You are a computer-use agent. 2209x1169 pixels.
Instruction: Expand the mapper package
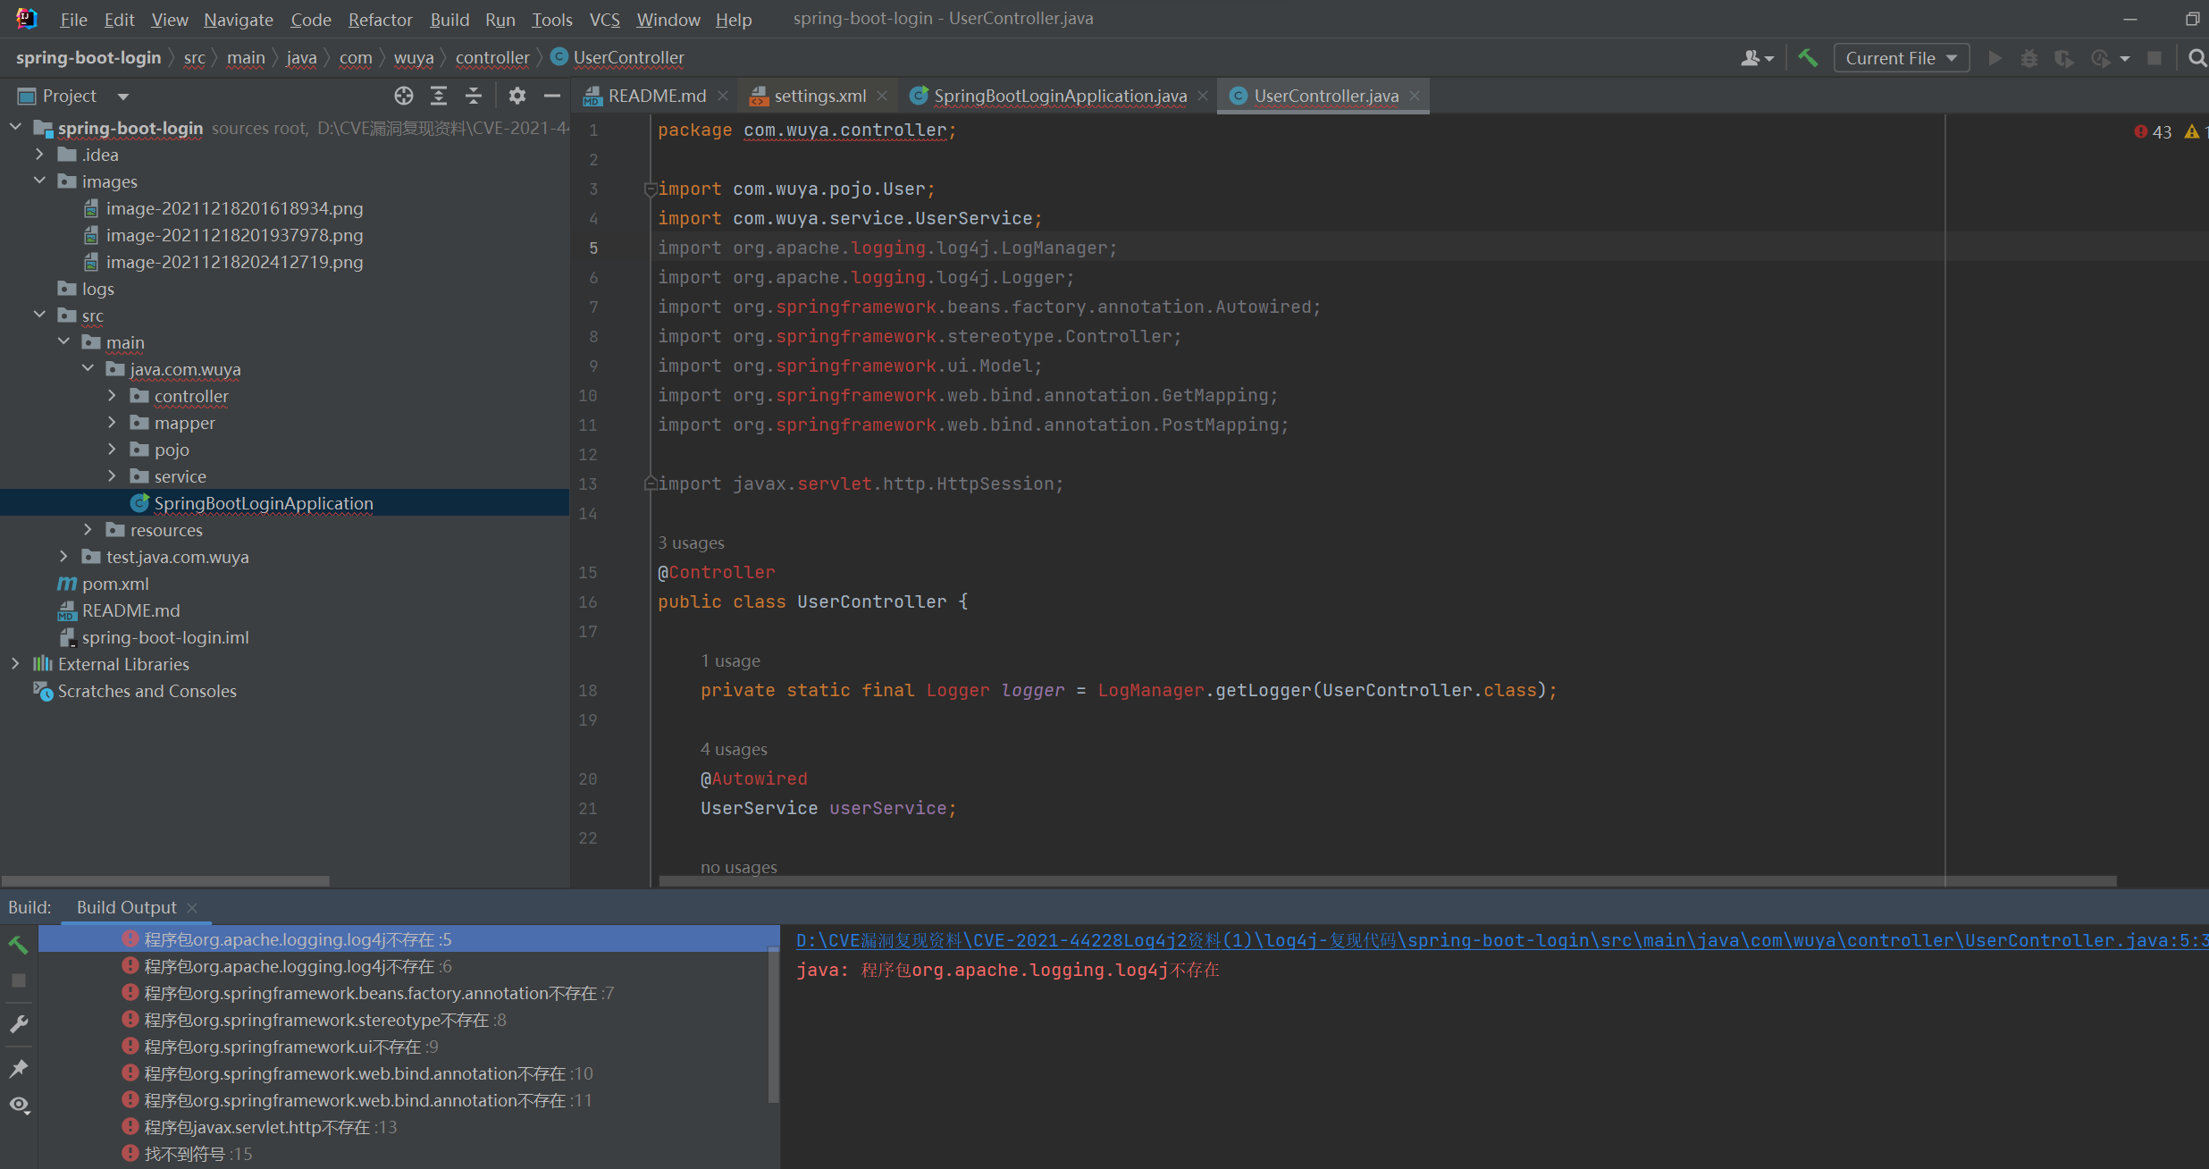112,423
